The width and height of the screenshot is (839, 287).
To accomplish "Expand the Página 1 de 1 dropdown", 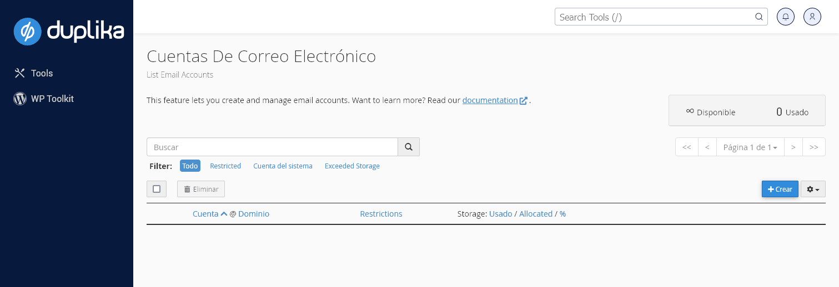I will tap(750, 147).
